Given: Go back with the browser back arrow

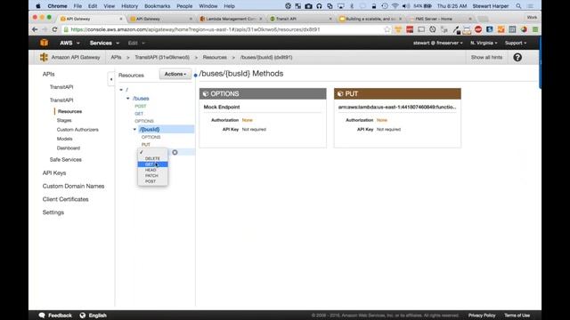Looking at the screenshot, I should point(35,29).
